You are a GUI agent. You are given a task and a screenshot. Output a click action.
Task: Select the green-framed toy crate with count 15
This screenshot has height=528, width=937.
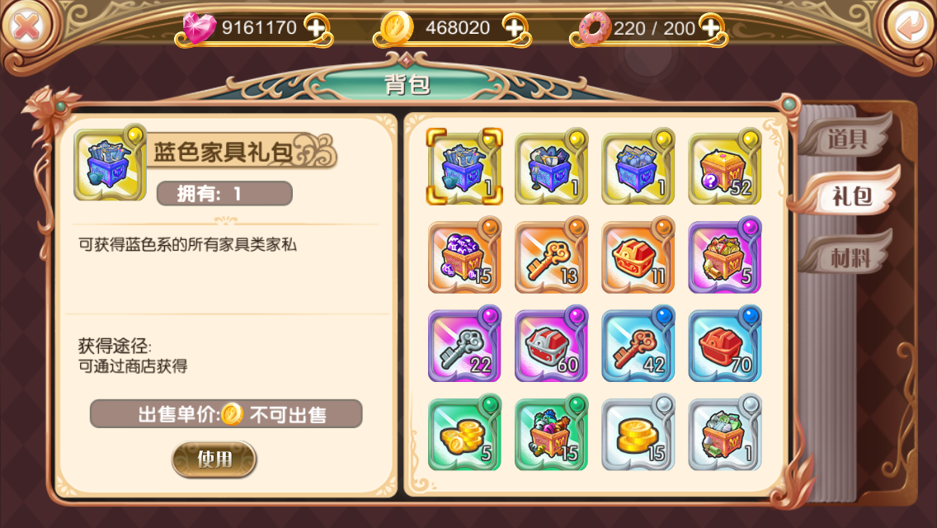click(551, 433)
